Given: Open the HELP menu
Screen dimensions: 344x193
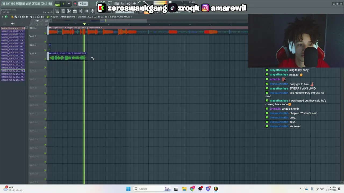Looking at the screenshot, I should coord(50,4).
